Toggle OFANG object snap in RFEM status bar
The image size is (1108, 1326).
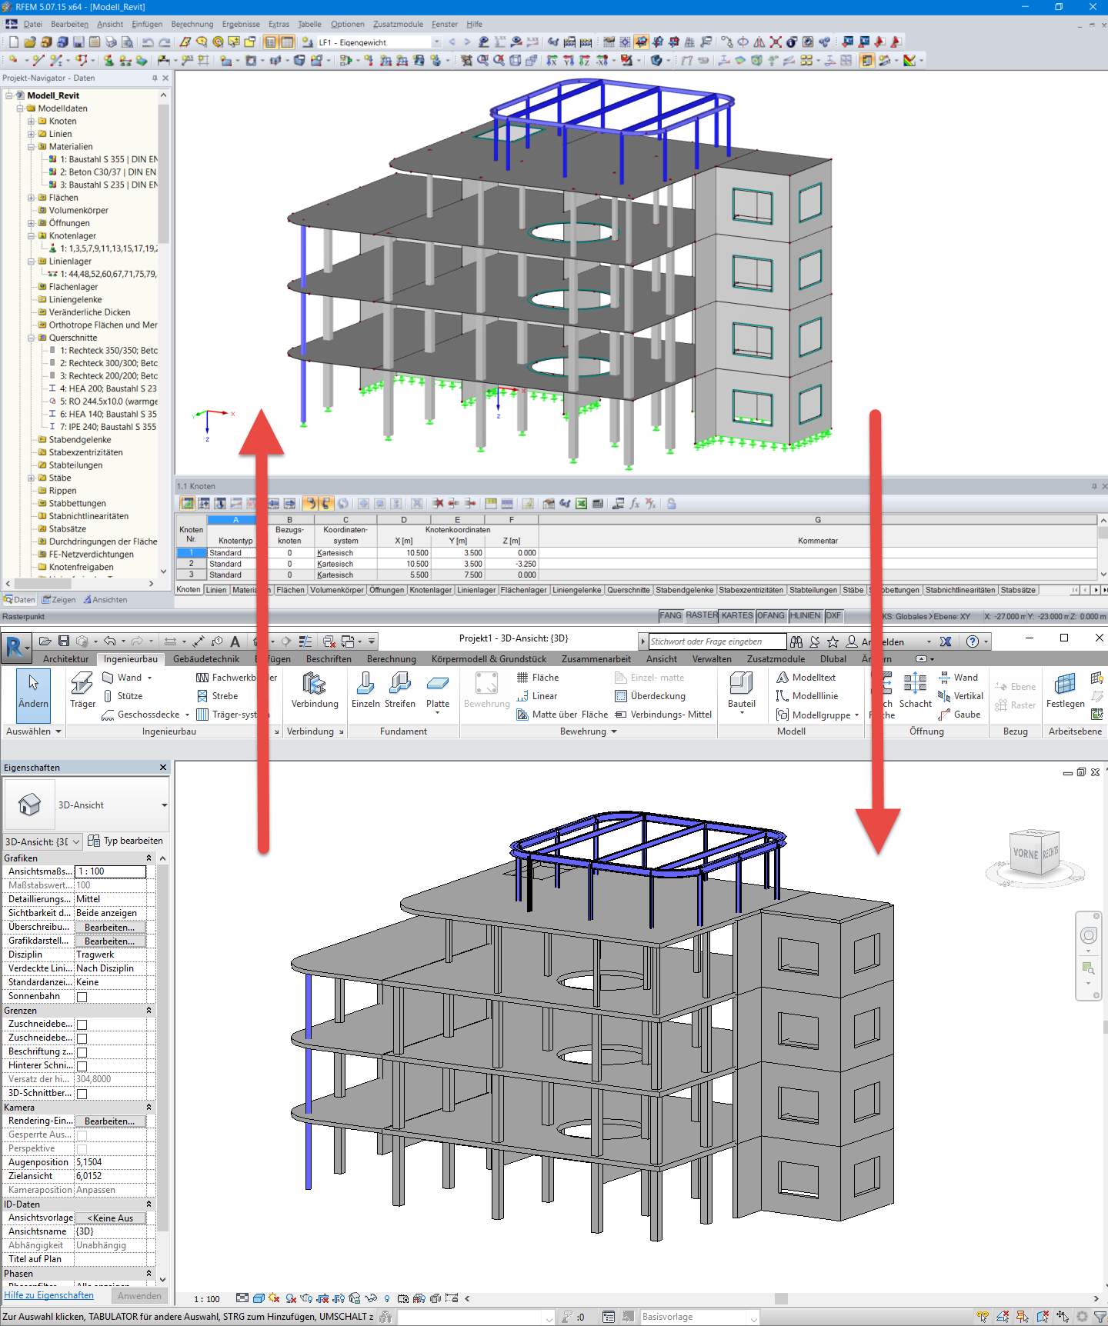pos(770,615)
